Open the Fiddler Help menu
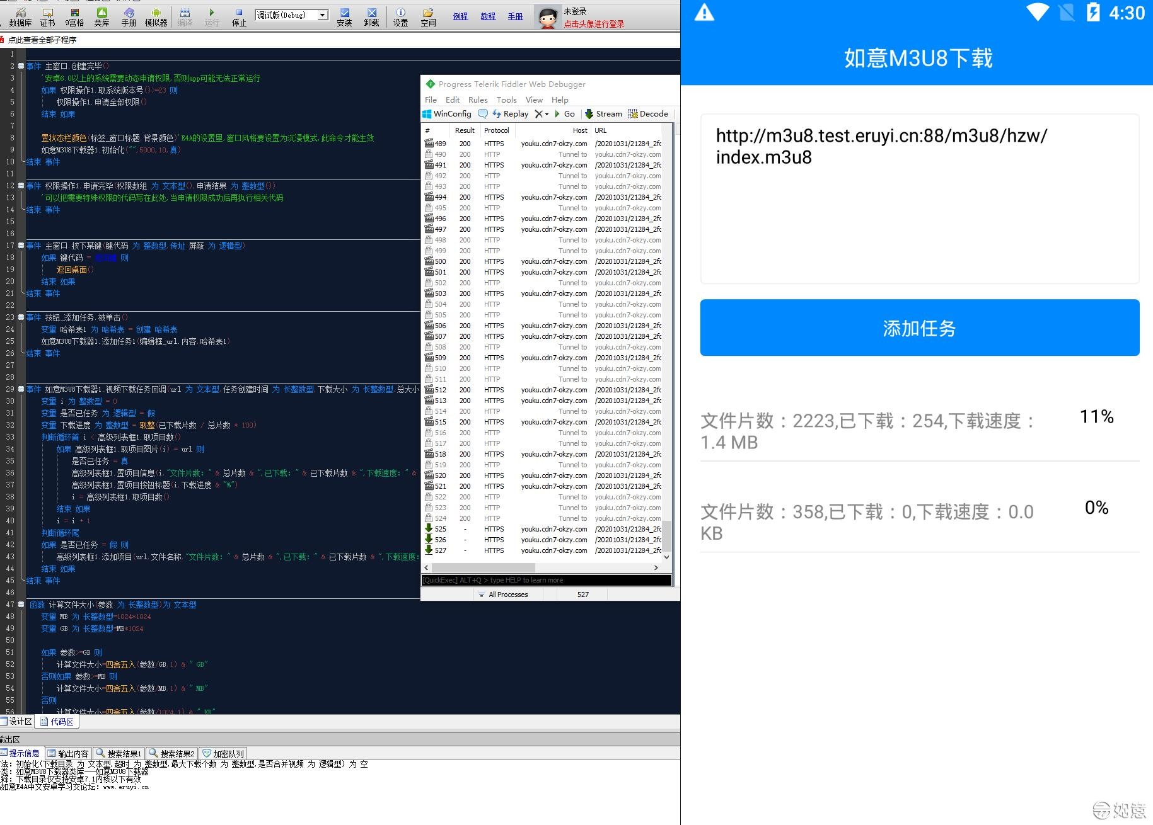This screenshot has width=1153, height=825. click(560, 100)
